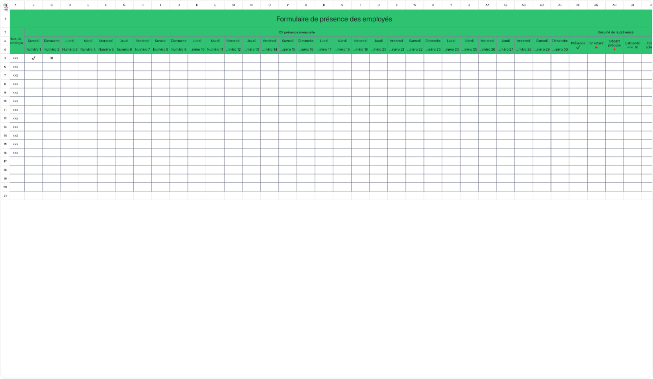Select column AF header
The image size is (653, 379).
(x=578, y=5)
